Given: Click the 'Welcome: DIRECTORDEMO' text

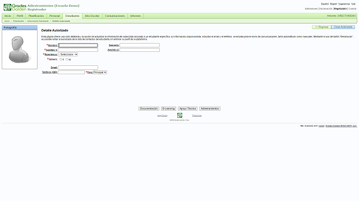Looking at the screenshot, I should 342,16.
